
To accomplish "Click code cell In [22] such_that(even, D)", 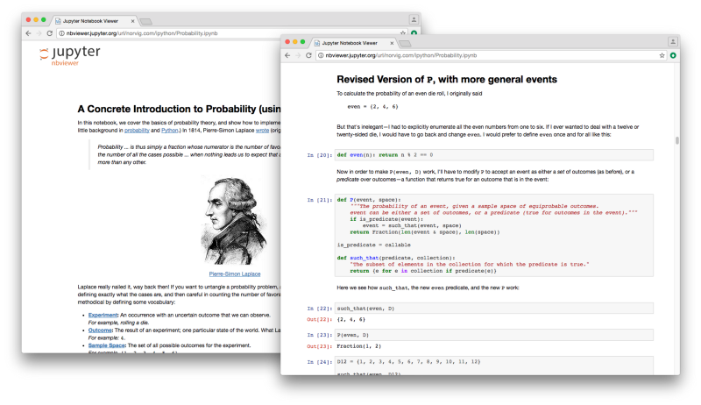I will point(494,309).
